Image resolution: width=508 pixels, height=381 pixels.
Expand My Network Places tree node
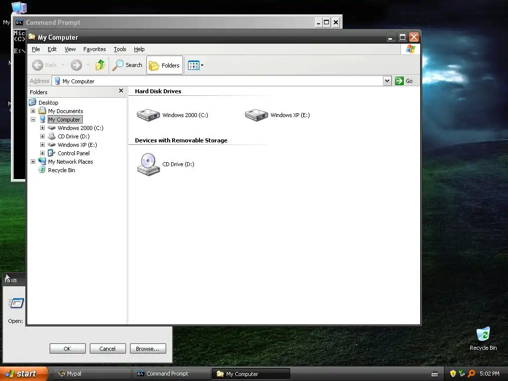pyautogui.click(x=33, y=161)
